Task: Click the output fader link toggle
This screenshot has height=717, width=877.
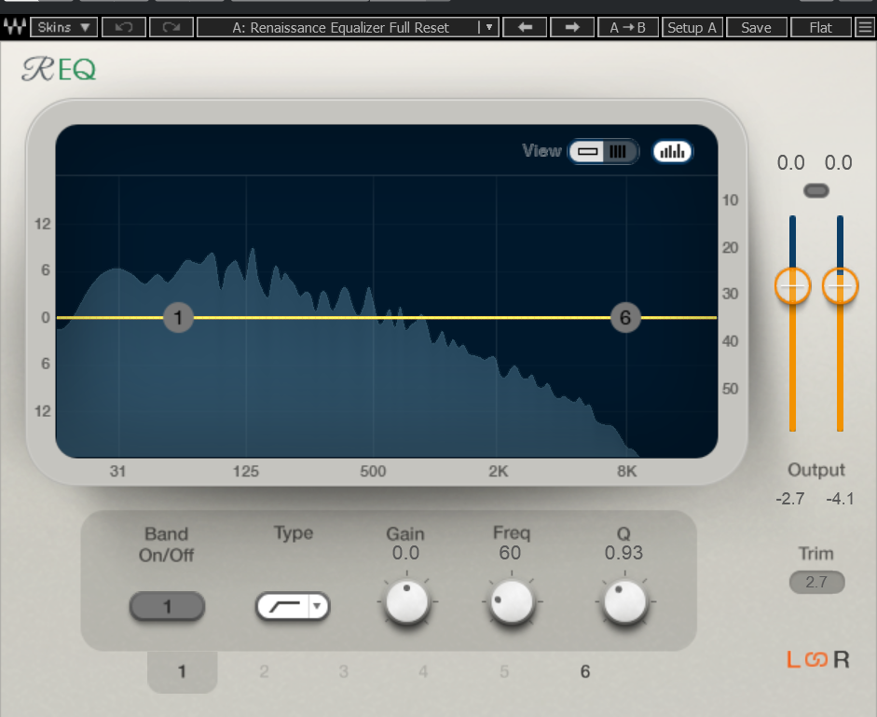Action: (816, 191)
